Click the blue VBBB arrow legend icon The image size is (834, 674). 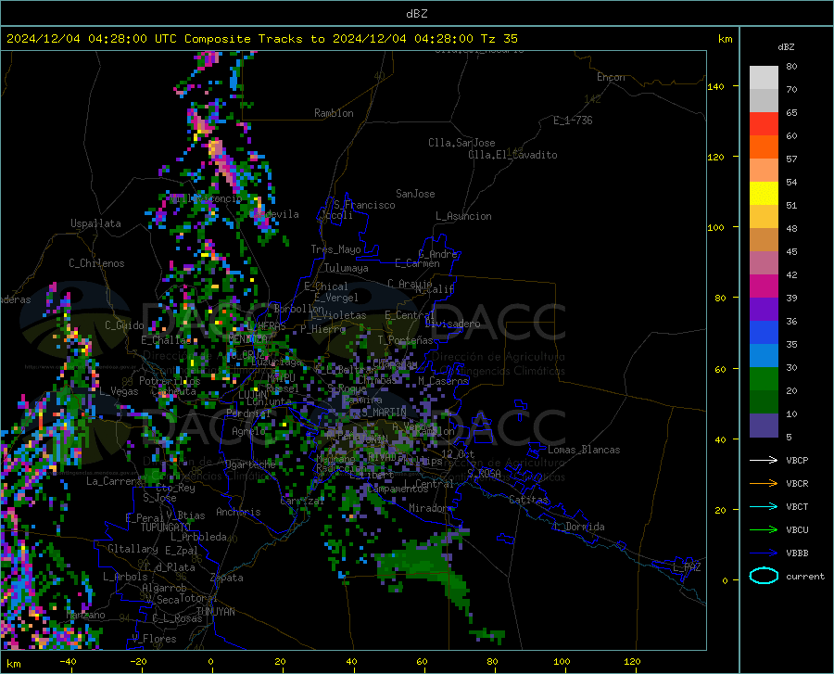tap(764, 553)
